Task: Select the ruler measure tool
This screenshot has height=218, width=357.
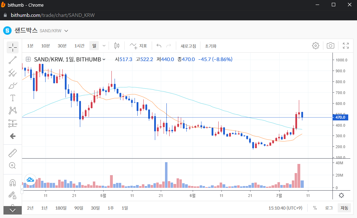Action: pos(13,153)
